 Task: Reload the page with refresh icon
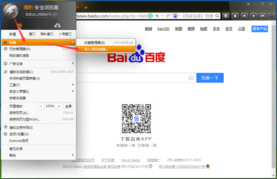(x=168, y=16)
